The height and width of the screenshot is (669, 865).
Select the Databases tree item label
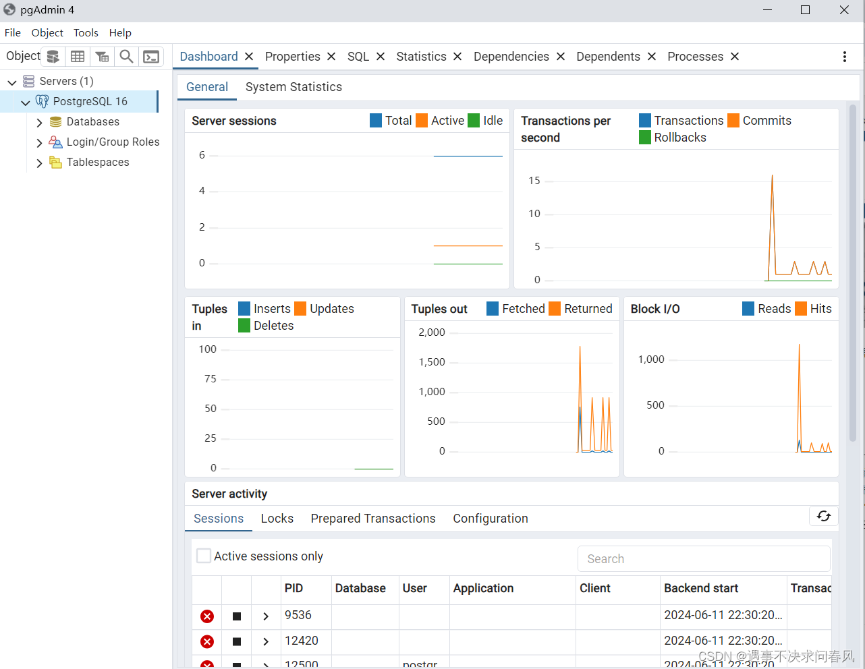tap(93, 122)
